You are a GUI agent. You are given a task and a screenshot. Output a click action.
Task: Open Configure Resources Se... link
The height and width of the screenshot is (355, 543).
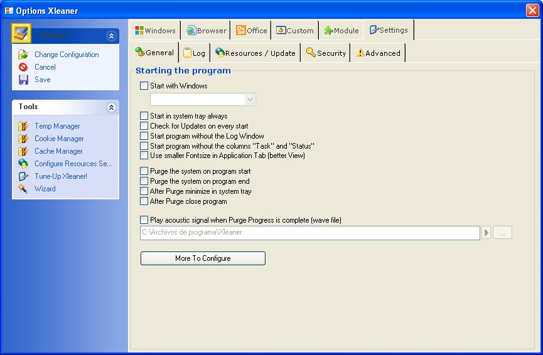click(73, 164)
